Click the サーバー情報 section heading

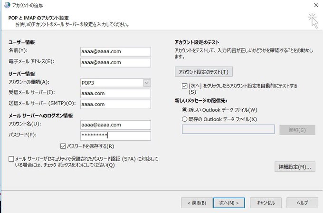(x=22, y=74)
